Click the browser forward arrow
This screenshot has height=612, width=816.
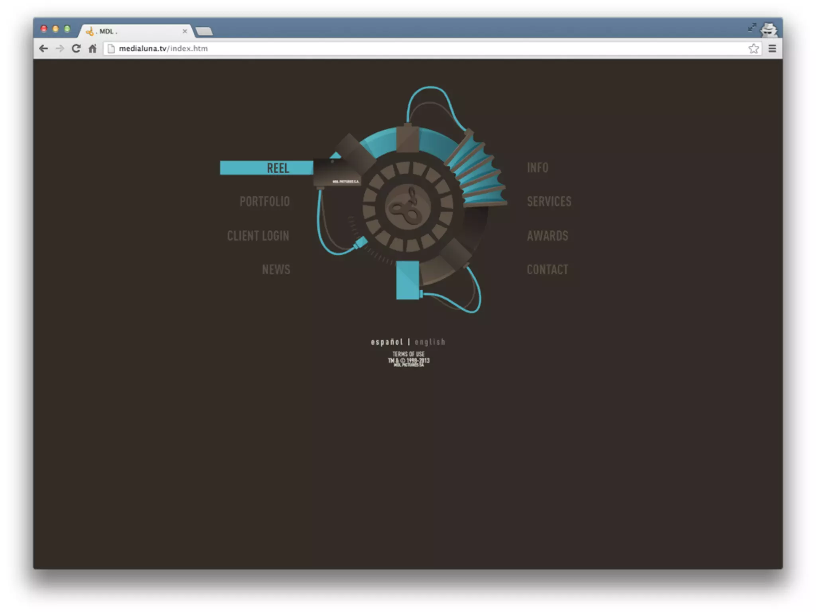(x=60, y=49)
